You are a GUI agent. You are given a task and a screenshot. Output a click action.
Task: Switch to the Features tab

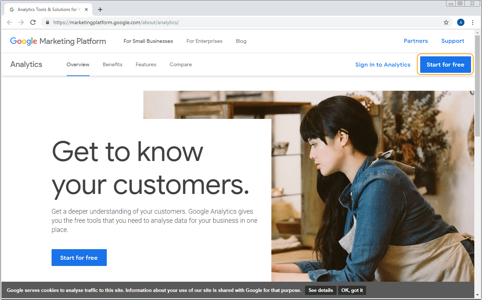(146, 64)
